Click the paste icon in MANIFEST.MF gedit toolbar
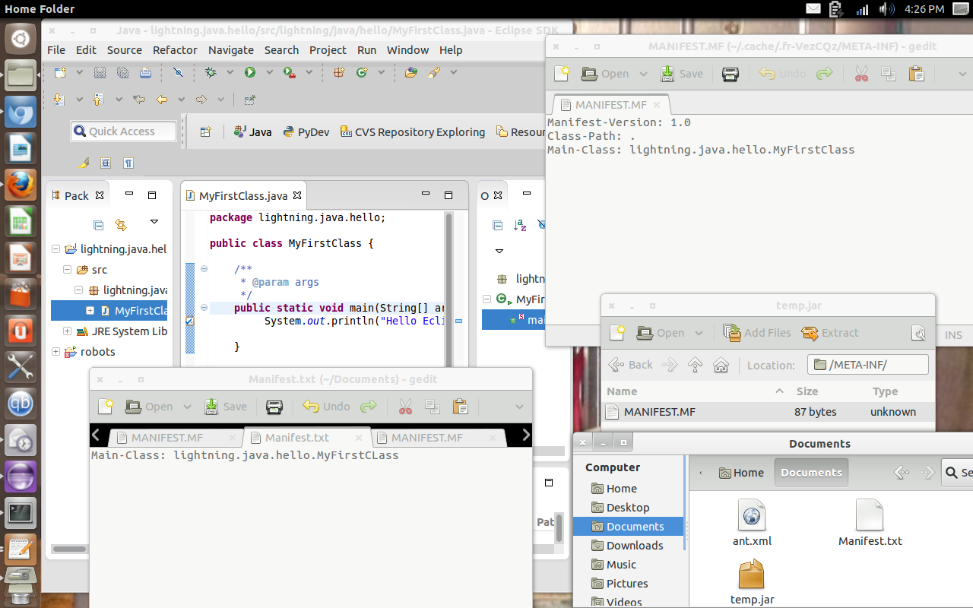Viewport: 973px width, 608px height. 916,74
